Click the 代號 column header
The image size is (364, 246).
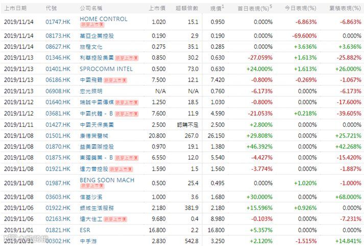point(51,8)
